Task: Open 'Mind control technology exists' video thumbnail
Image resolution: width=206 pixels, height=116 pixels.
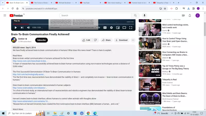Action: coord(150,30)
